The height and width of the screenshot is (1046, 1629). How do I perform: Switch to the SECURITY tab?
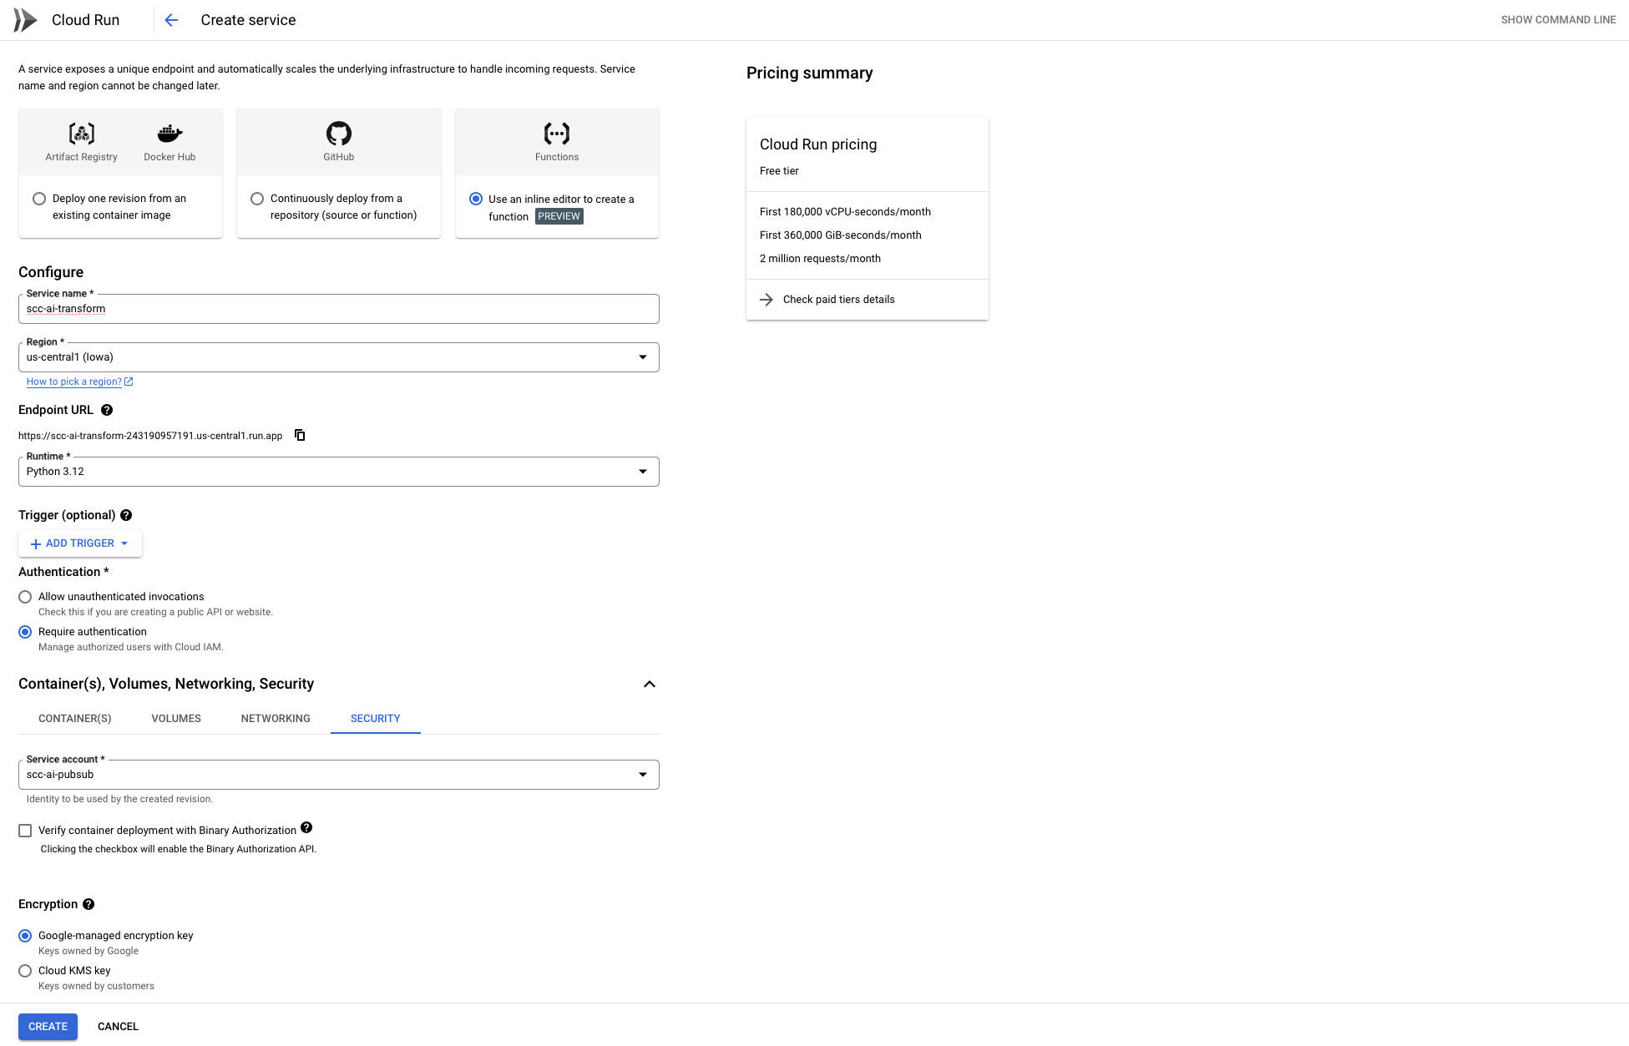tap(376, 719)
